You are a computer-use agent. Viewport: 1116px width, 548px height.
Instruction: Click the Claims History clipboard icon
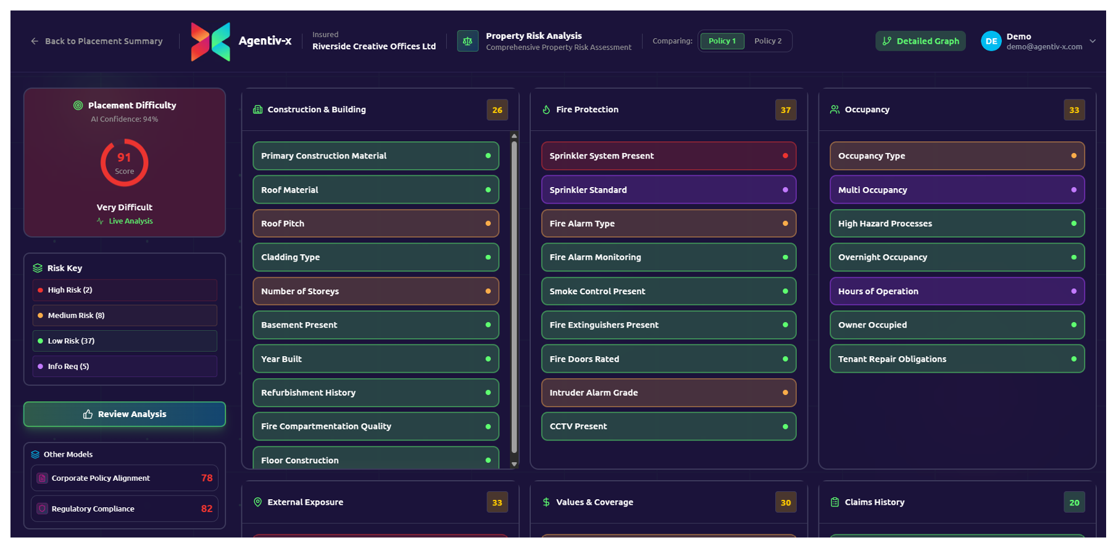point(835,502)
